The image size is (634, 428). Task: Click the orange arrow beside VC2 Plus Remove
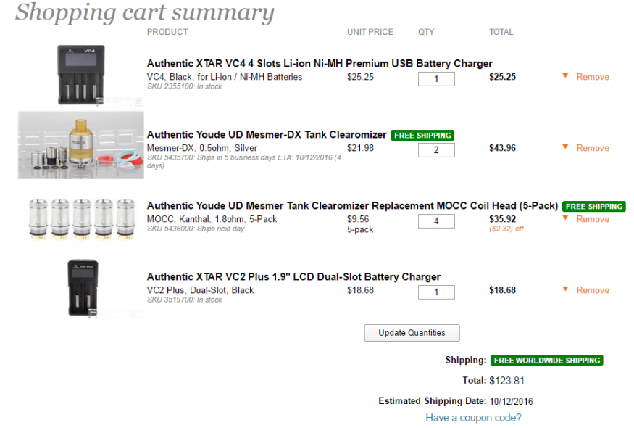[x=565, y=289]
